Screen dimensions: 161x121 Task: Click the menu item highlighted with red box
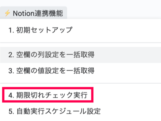pos(48,95)
